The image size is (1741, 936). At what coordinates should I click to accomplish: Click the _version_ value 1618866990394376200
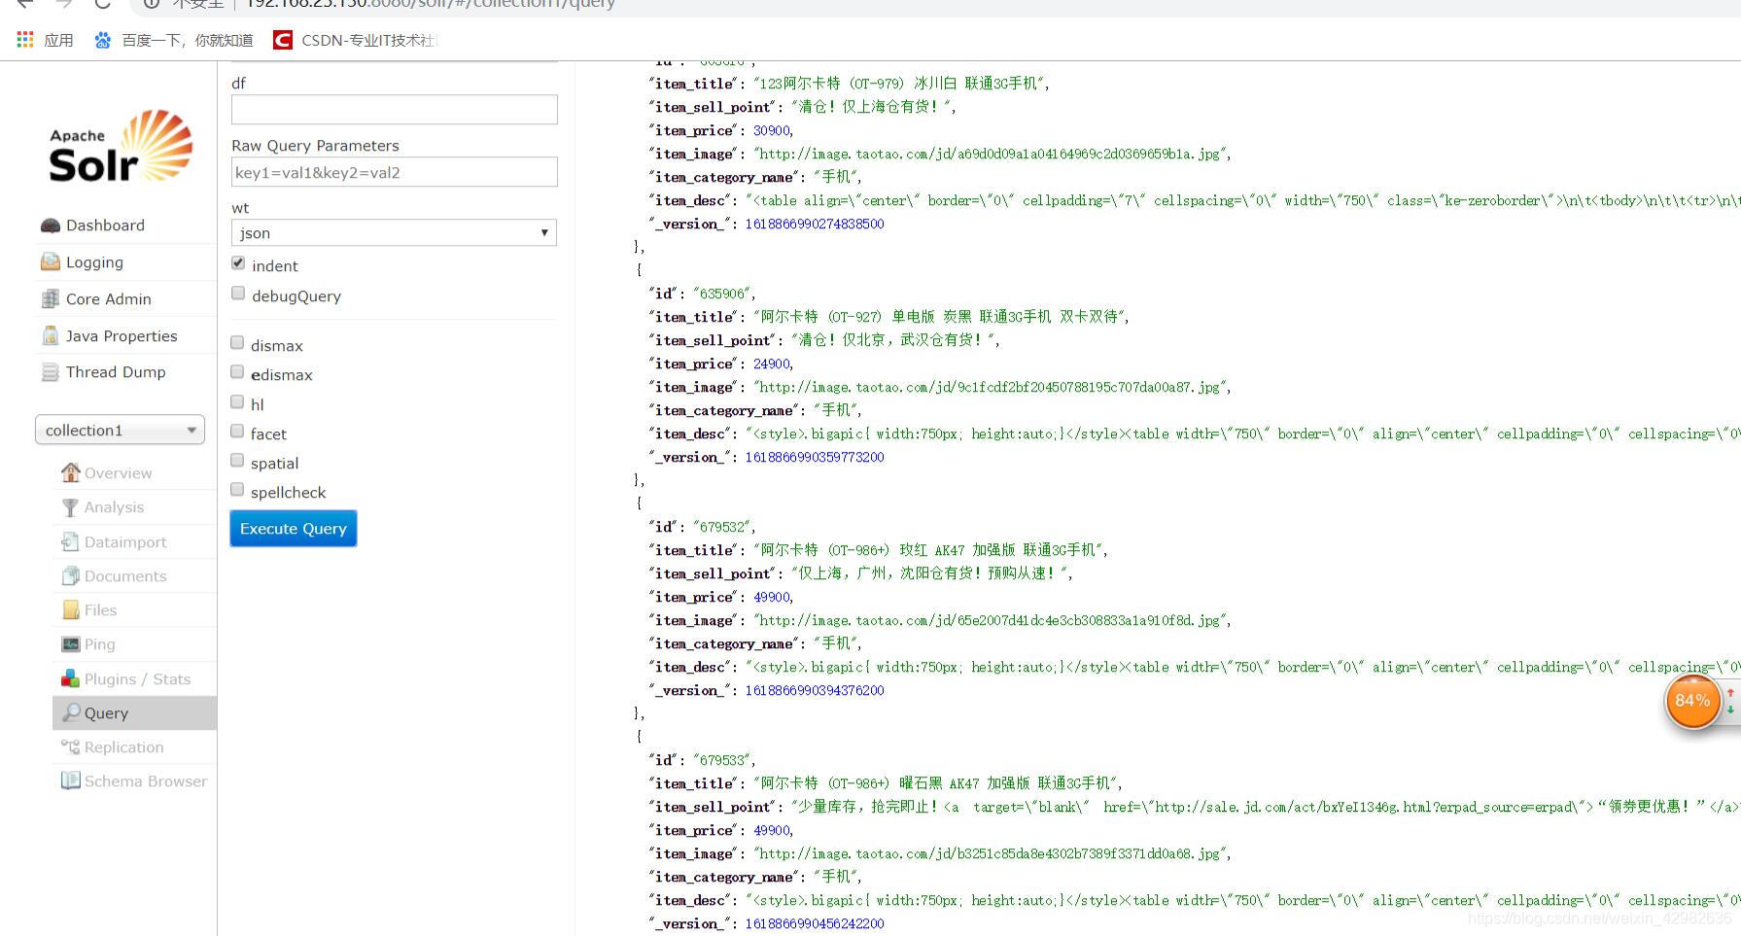pos(815,690)
